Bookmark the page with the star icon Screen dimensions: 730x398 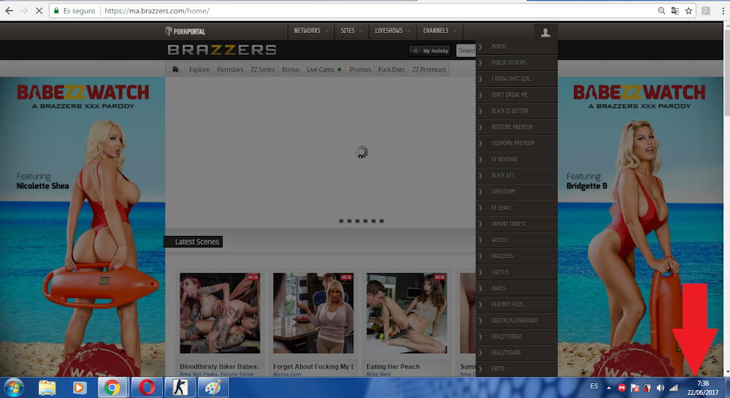point(688,11)
